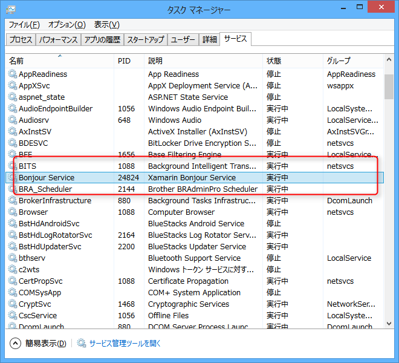
Task: Click the service icon next to bthserv
Action: pos(13,258)
